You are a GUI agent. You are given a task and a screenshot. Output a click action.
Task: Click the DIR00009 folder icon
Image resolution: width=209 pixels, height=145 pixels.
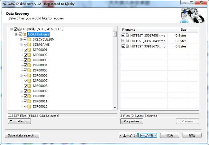tap(29, 91)
